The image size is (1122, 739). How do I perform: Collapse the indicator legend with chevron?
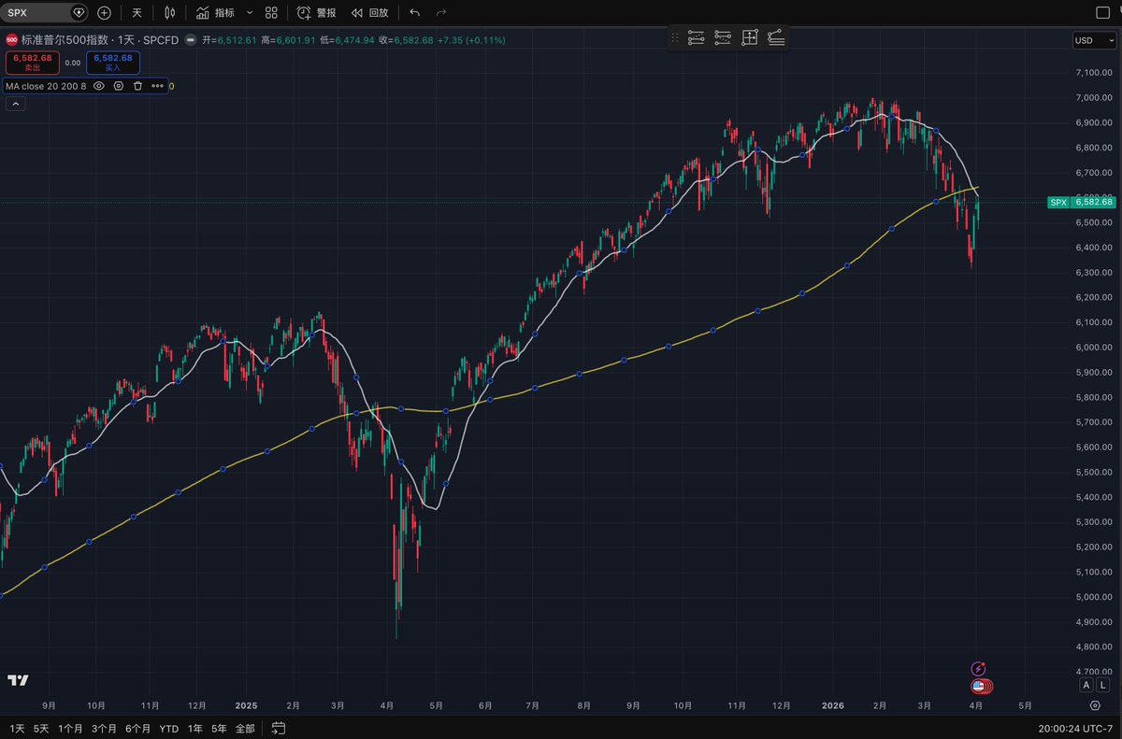click(15, 104)
